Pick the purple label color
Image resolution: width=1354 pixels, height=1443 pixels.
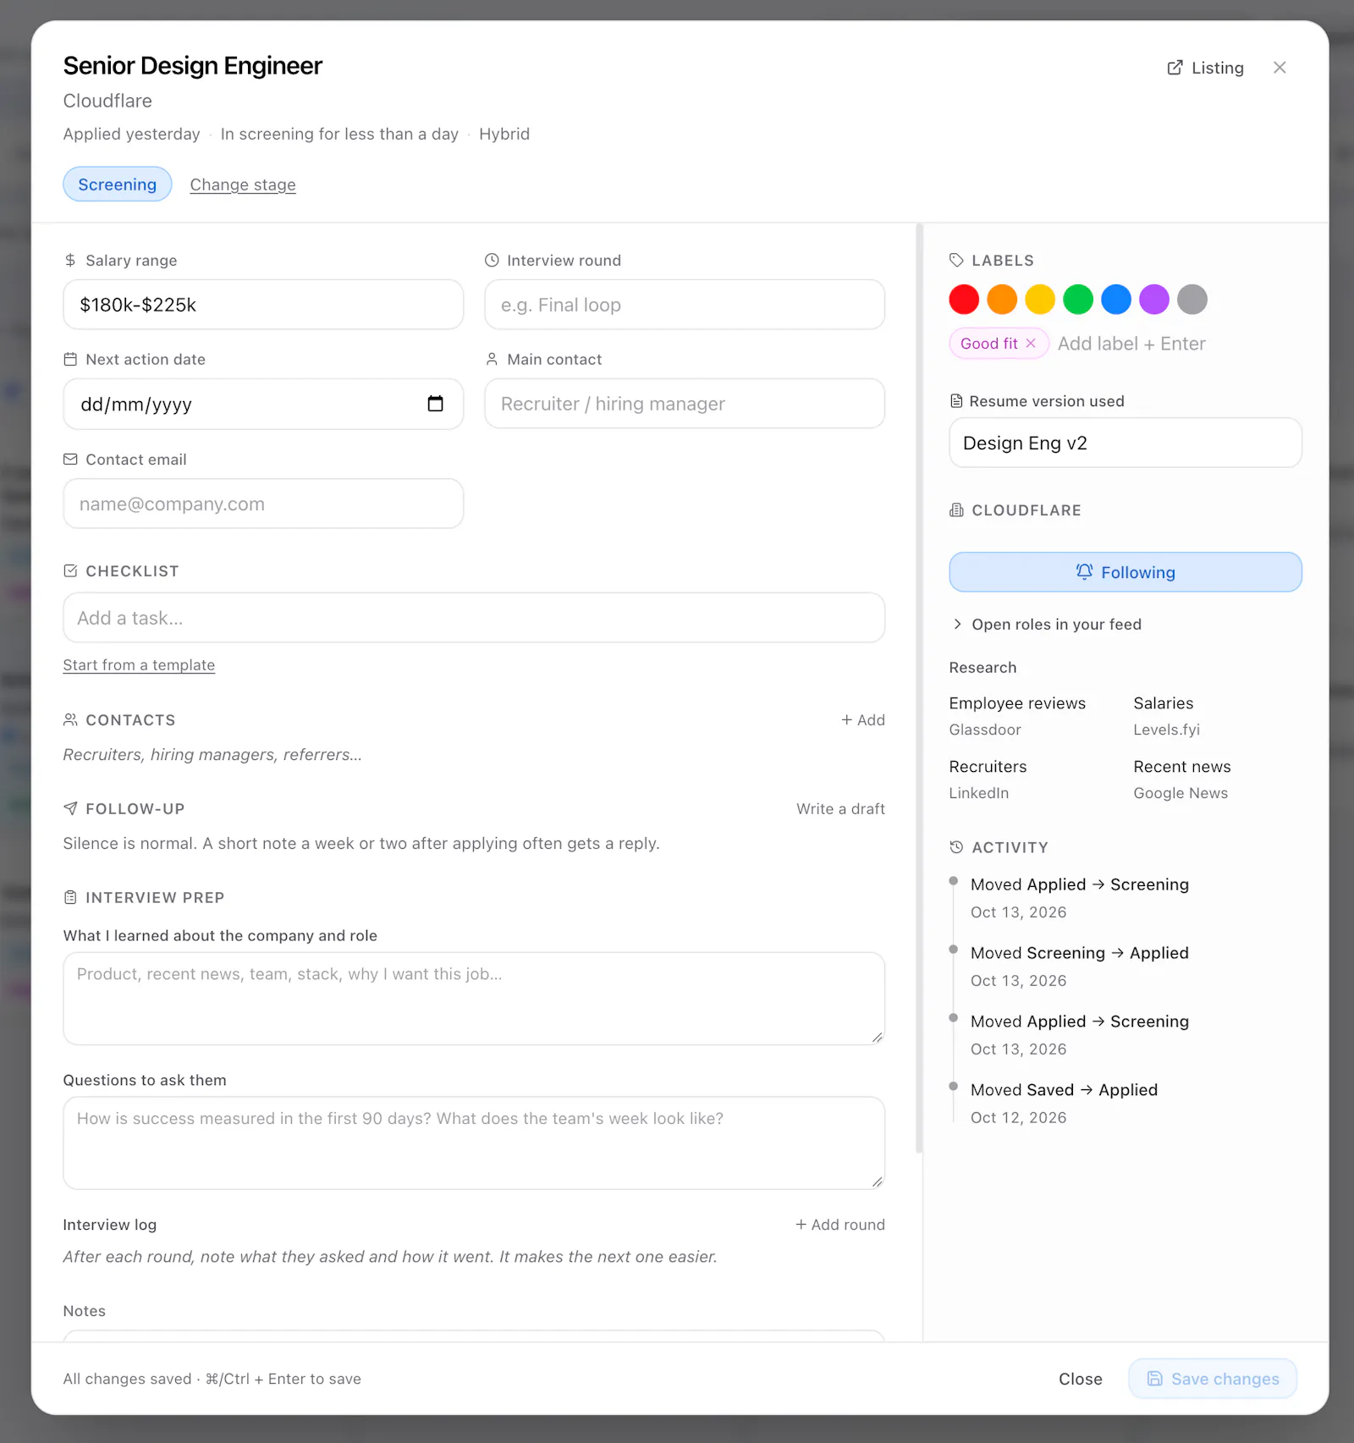pyautogui.click(x=1154, y=300)
